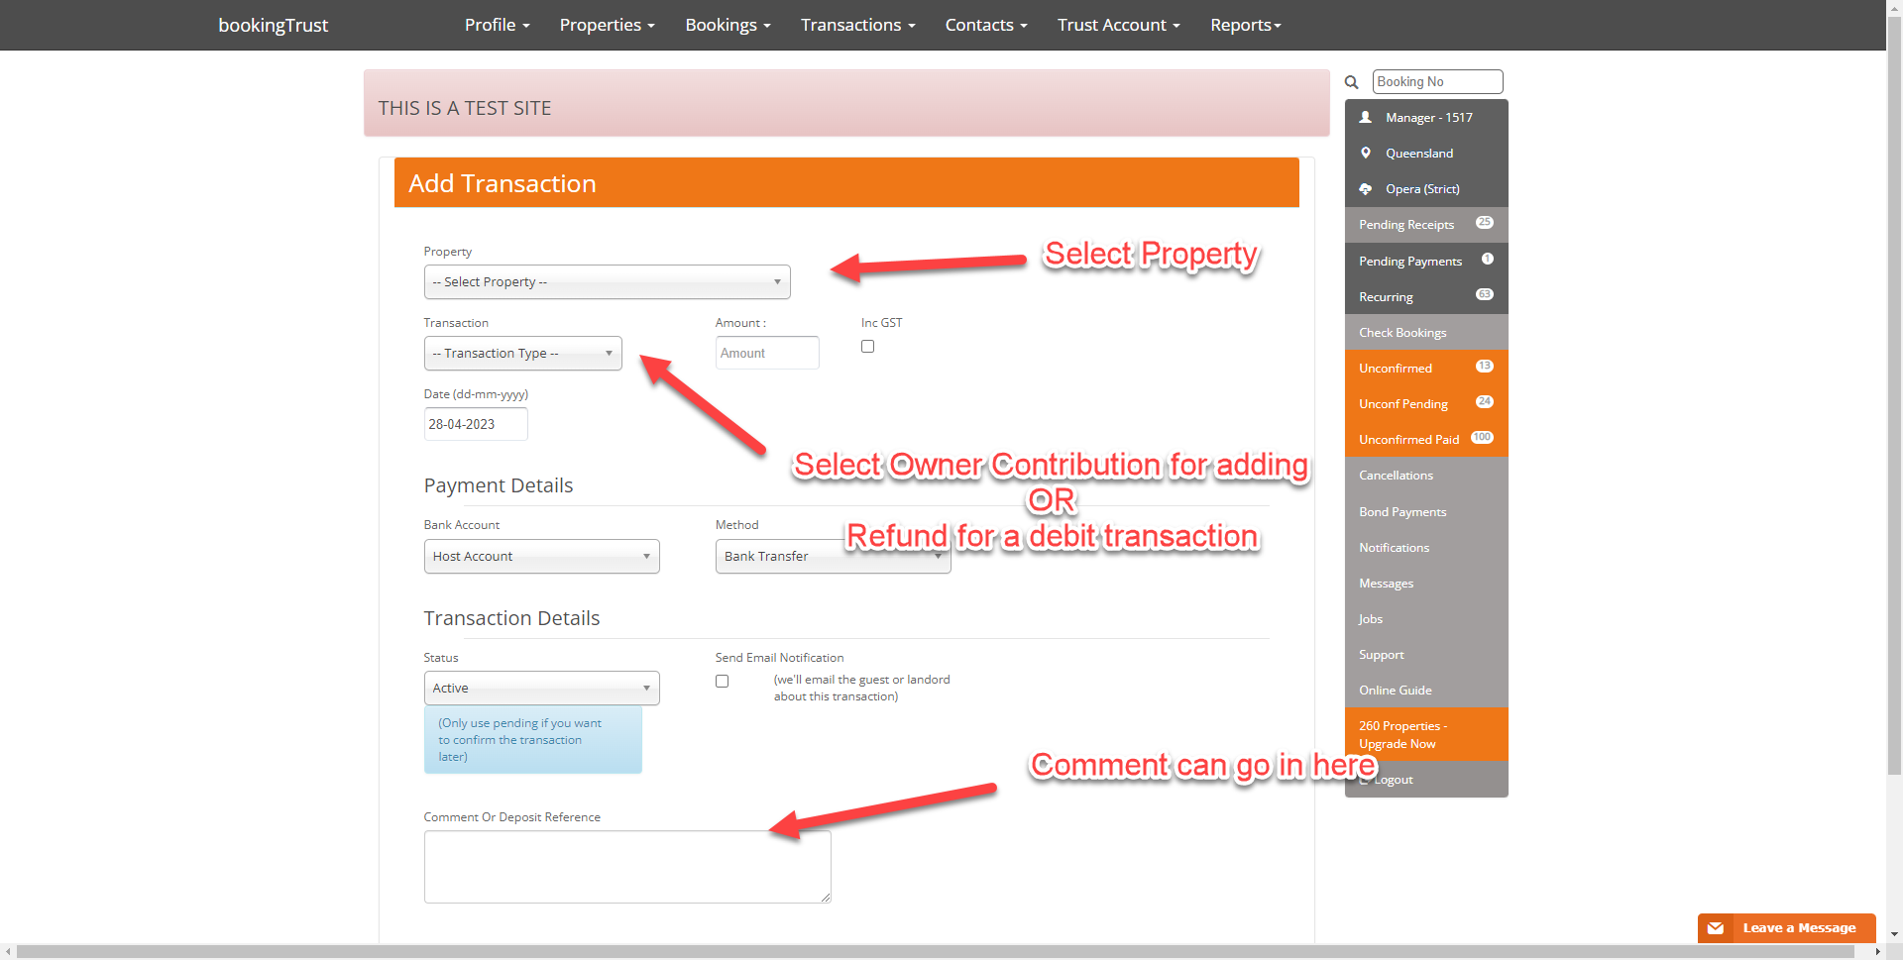
Task: Click the Pending Receipts count badge
Action: coord(1484,223)
